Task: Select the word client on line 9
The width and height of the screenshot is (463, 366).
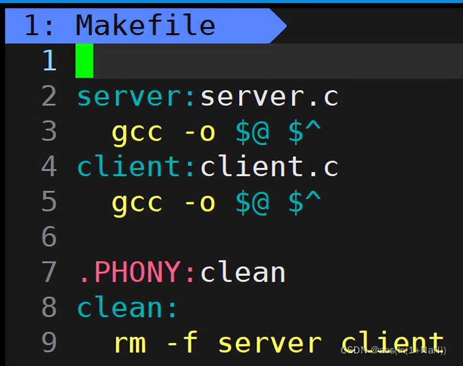Action: [394, 340]
